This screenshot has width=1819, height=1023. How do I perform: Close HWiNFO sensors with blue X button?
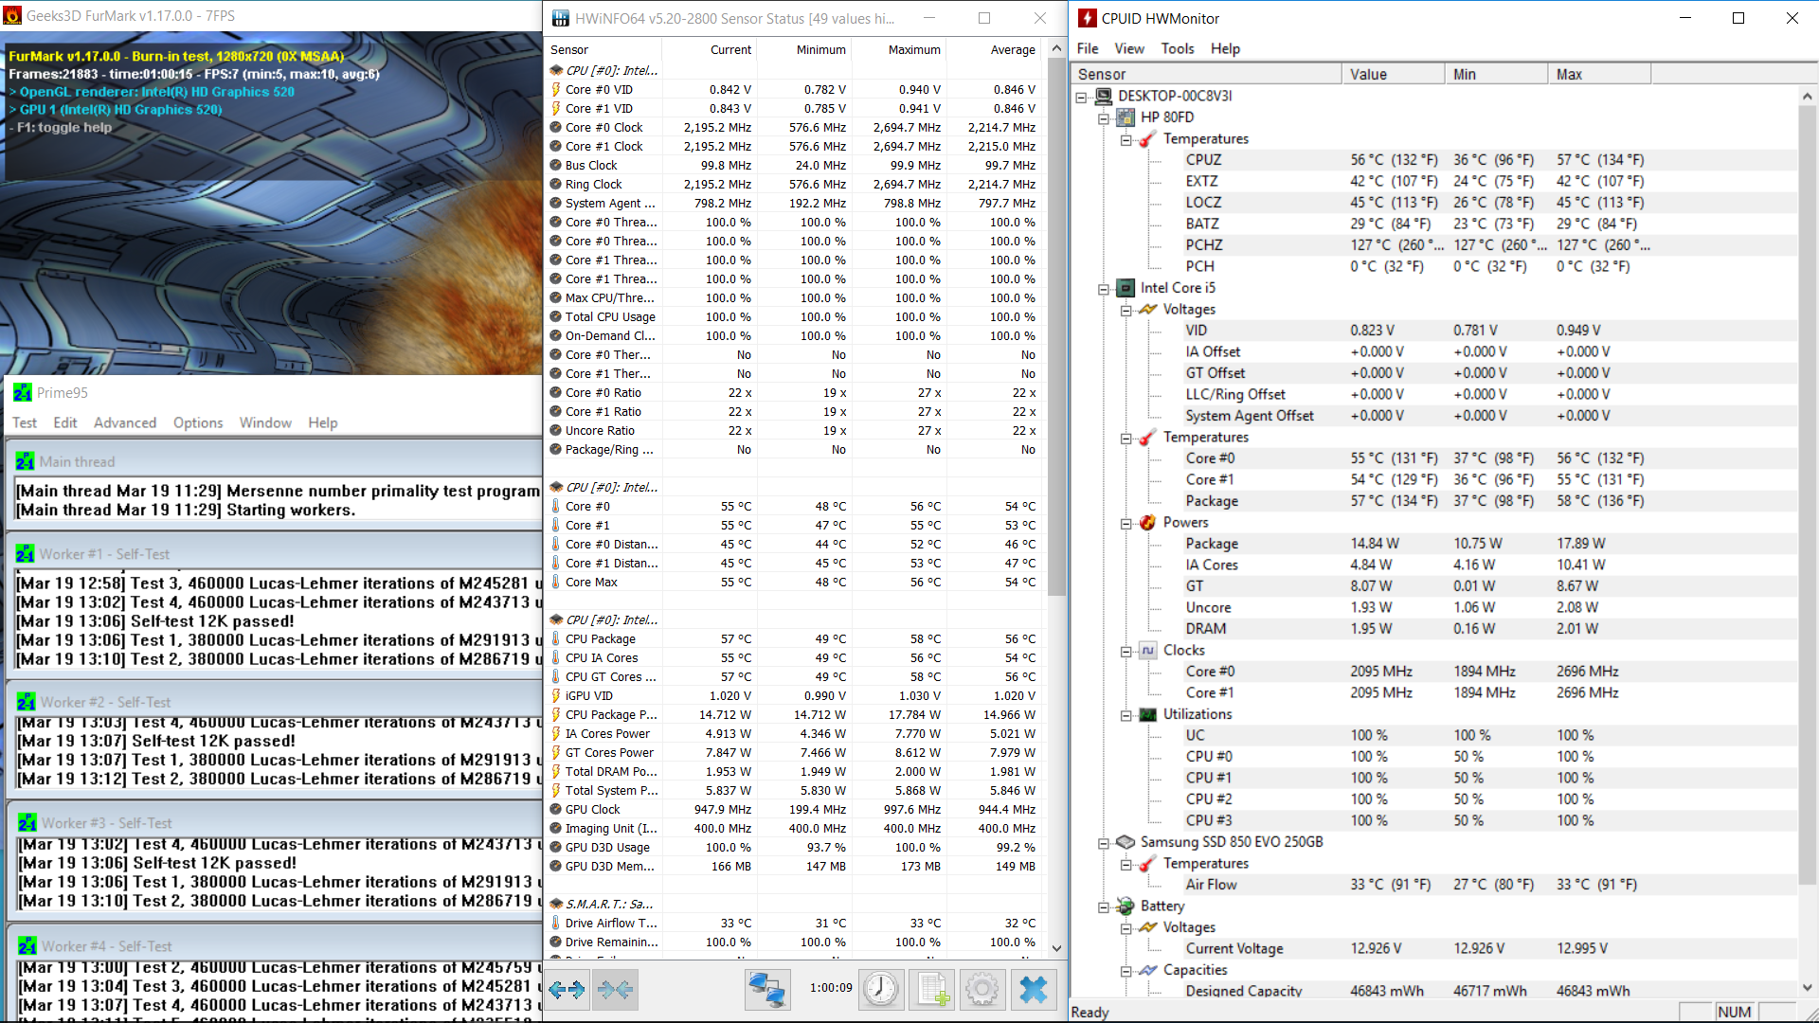coord(1034,990)
